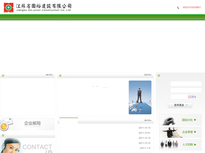Click the green circle in the center panel header
The height and width of the screenshot is (153, 205).
point(60,76)
